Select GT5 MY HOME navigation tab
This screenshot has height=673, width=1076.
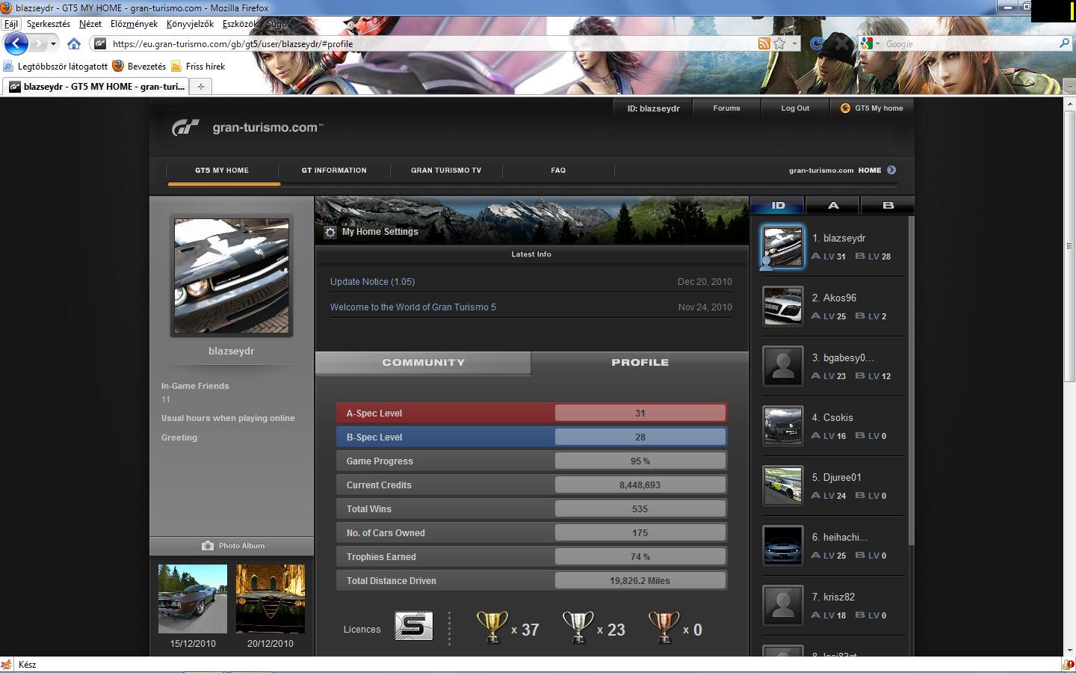point(222,170)
